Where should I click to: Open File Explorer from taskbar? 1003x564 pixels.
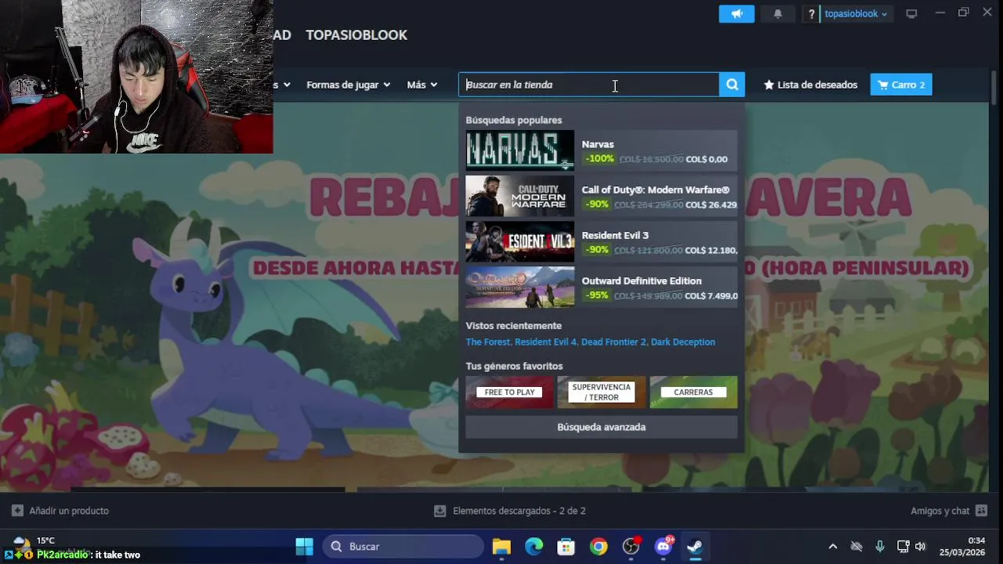pyautogui.click(x=501, y=547)
